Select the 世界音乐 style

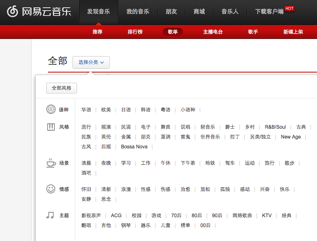[210, 137]
